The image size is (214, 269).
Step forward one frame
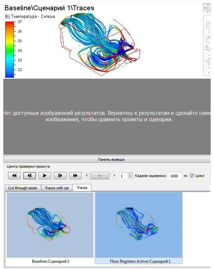tap(60, 175)
